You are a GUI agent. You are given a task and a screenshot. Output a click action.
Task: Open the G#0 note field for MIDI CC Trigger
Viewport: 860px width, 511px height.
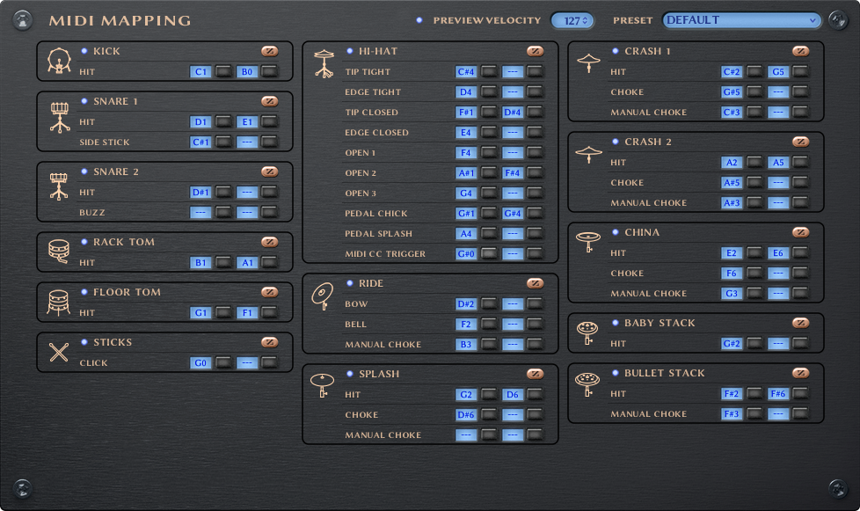coord(466,254)
